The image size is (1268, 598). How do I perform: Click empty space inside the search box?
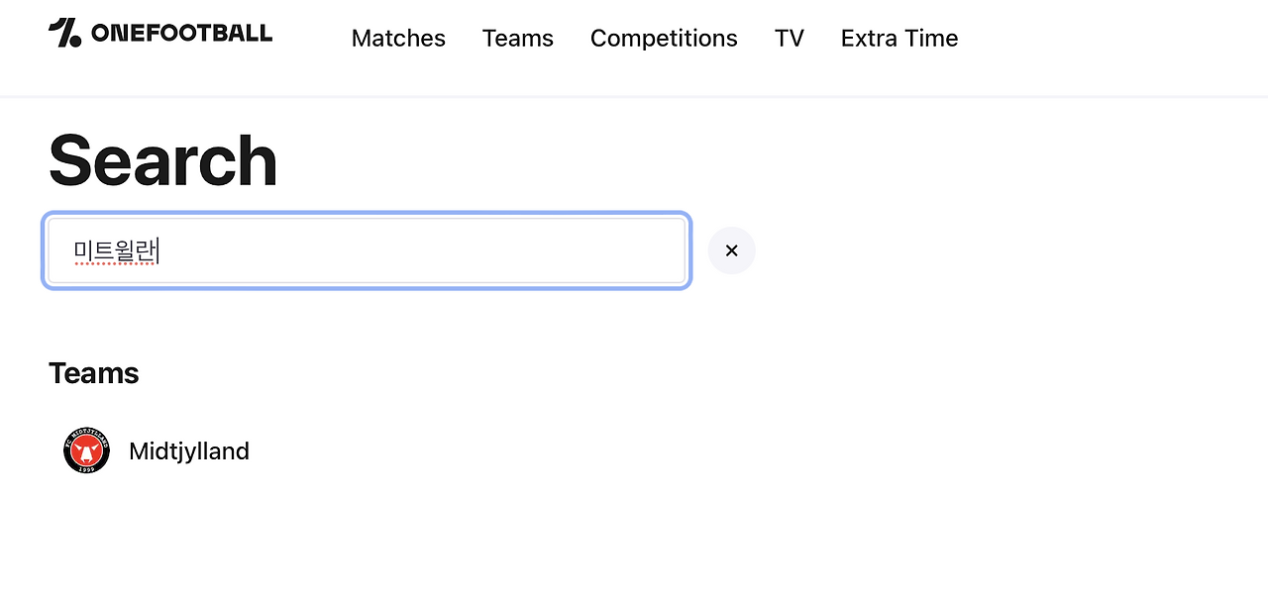click(426, 250)
